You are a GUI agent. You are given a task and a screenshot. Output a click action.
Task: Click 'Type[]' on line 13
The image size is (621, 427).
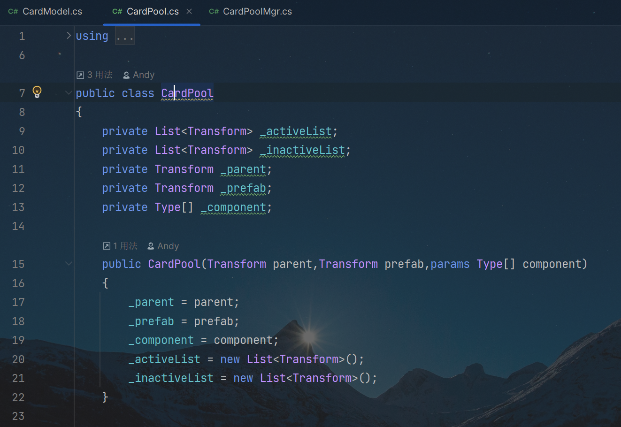pyautogui.click(x=174, y=207)
